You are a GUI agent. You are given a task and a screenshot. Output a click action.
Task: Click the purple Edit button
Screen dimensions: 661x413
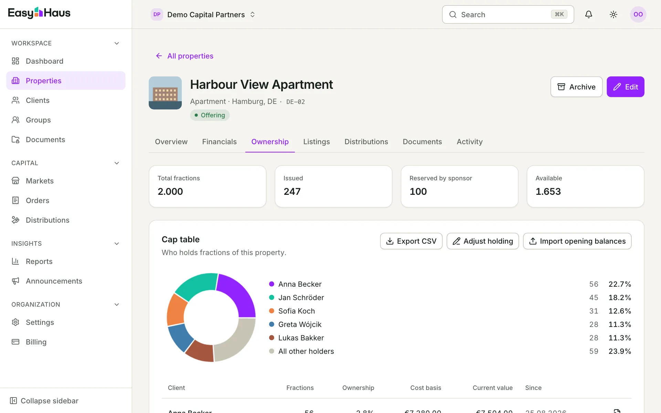626,87
